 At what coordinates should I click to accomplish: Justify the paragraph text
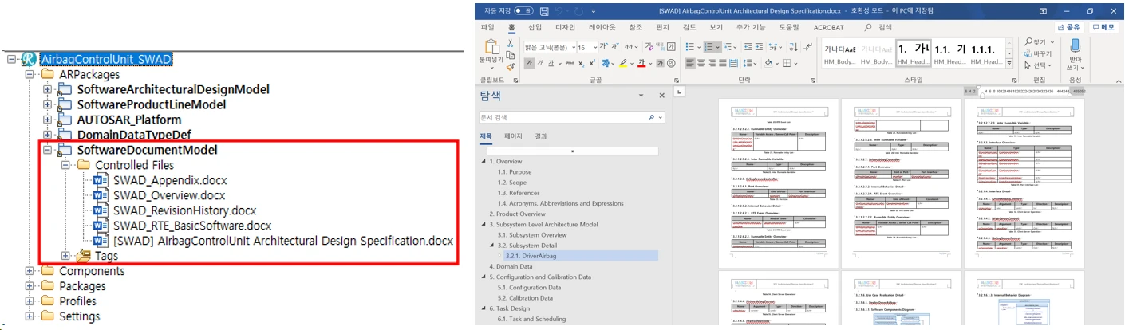(x=723, y=63)
